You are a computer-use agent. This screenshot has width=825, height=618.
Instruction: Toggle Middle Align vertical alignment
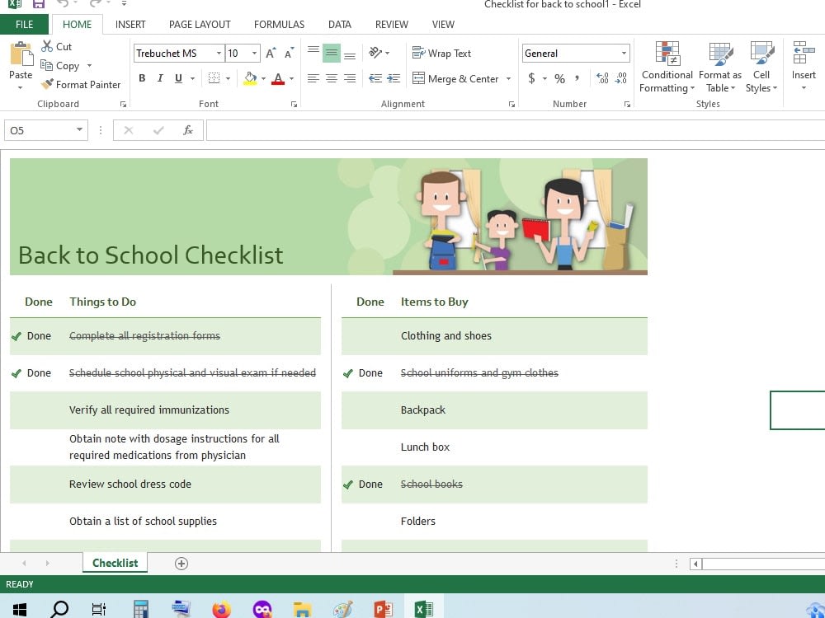point(332,53)
